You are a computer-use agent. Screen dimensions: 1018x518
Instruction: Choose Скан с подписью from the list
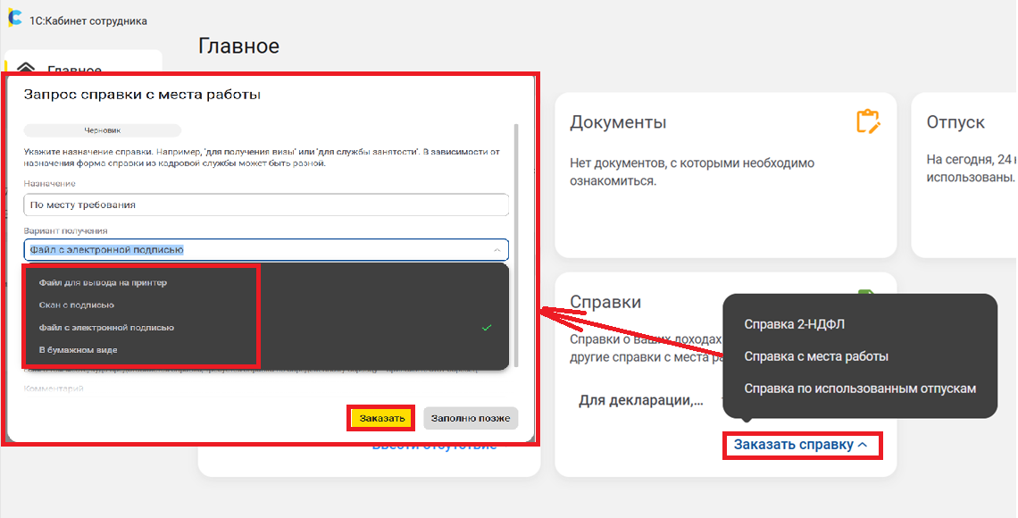(x=77, y=305)
